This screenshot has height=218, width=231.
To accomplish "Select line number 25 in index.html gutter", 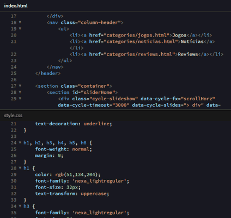I will (14, 74).
